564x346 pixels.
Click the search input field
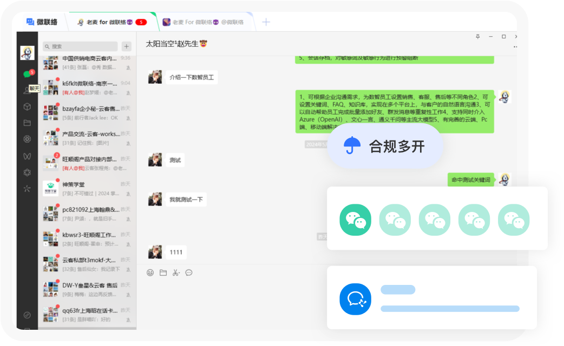tap(81, 46)
